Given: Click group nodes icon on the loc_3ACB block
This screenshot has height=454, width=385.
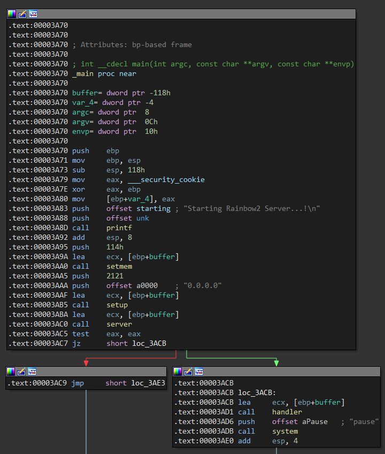Looking at the screenshot, I should [x=199, y=372].
